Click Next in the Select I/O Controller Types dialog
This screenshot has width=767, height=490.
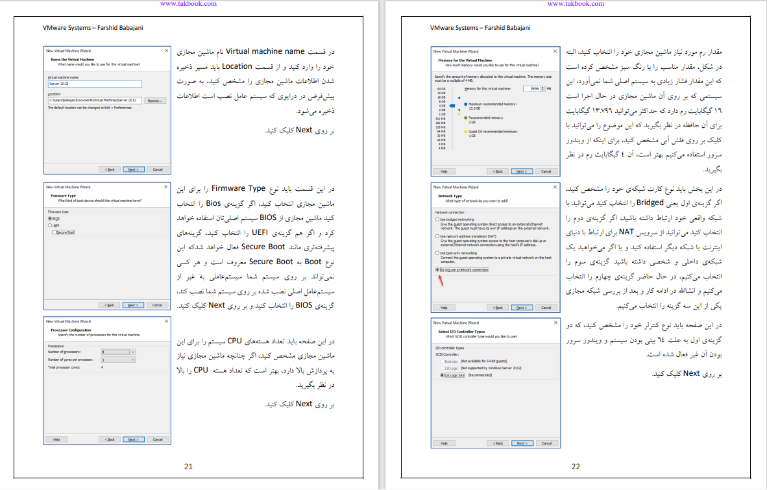click(522, 443)
